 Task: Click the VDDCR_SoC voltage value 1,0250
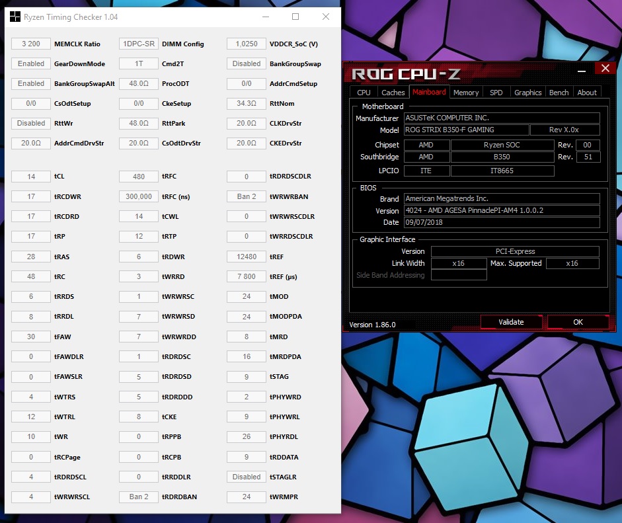[x=247, y=44]
